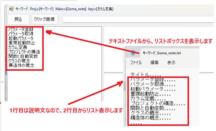The width and height of the screenshot is (216, 131).
Task: Click the 構造体の概念,,,,, line in Notepad
Action: point(151,118)
